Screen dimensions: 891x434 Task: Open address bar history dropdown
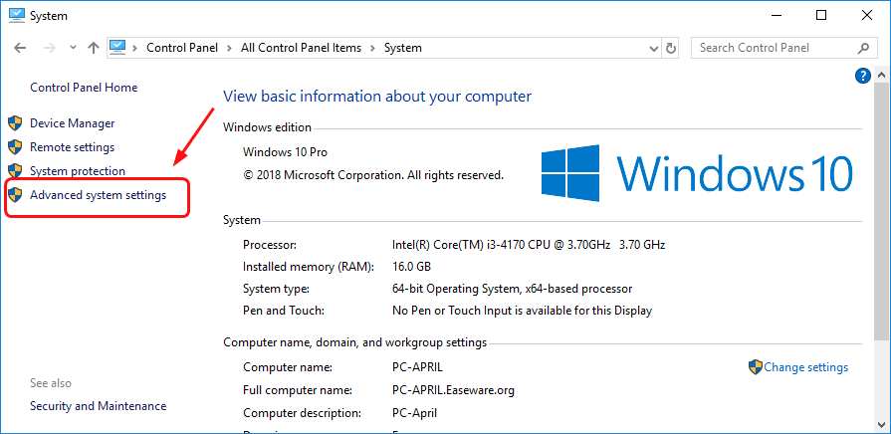(x=654, y=49)
